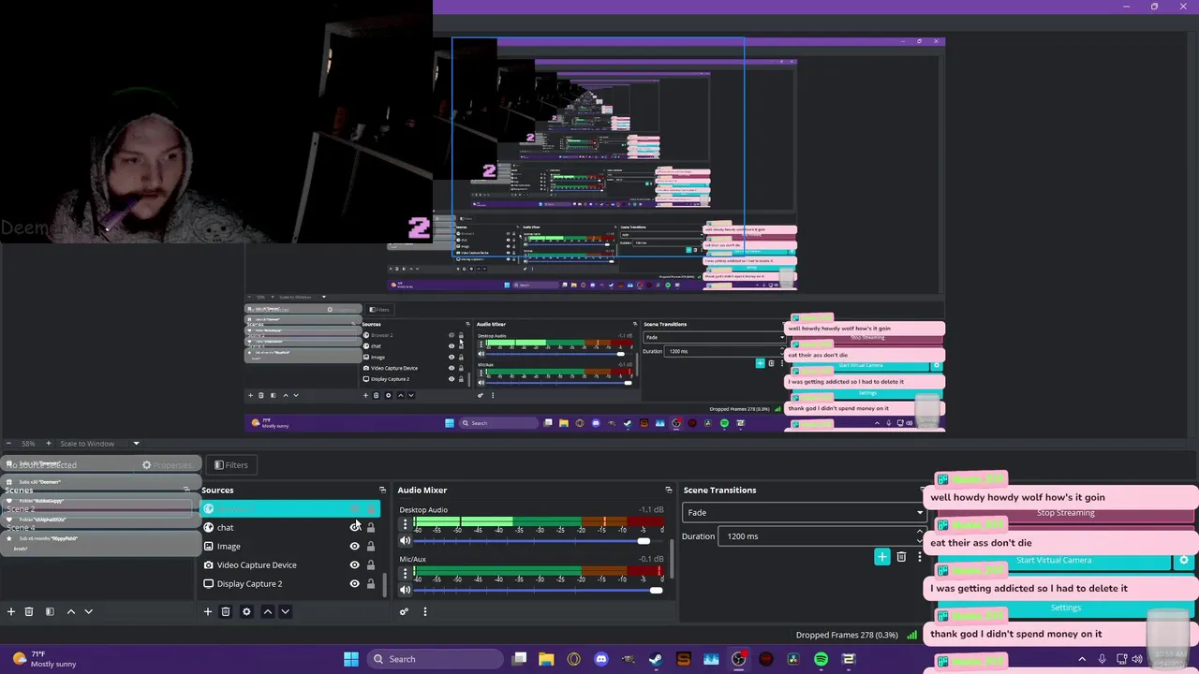Screen dimensions: 1199x674
Task: Add a configurable transition plus icon
Action: (x=881, y=557)
